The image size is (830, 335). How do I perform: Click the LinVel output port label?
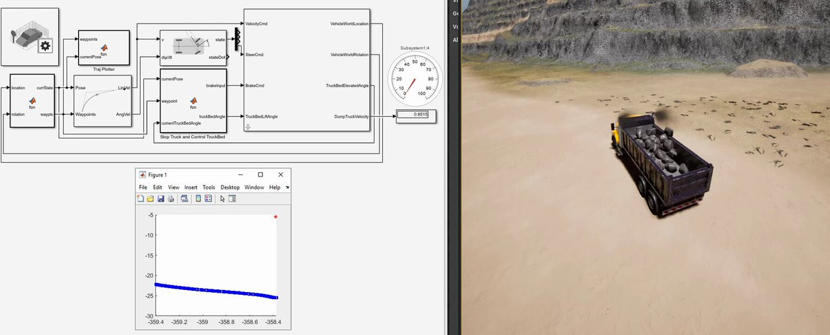(x=123, y=87)
